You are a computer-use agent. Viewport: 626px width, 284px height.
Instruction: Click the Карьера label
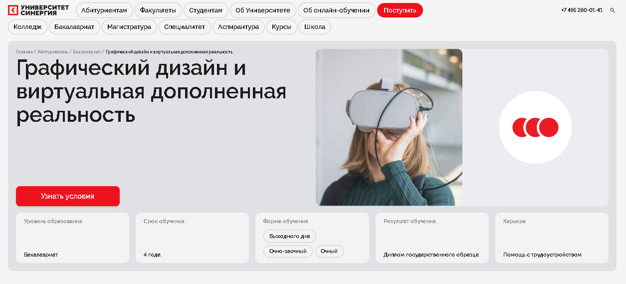coord(514,221)
